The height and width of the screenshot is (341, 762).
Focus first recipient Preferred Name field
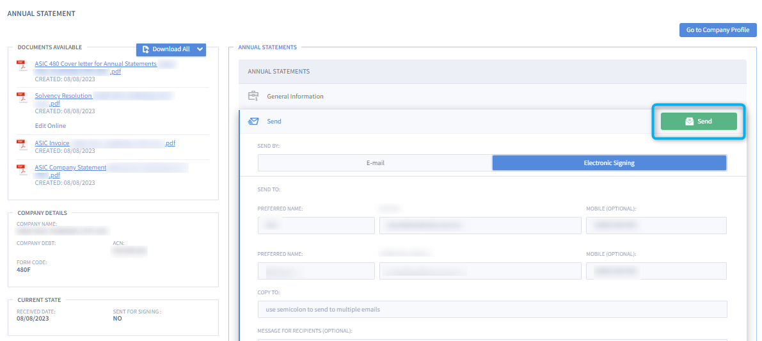click(316, 225)
